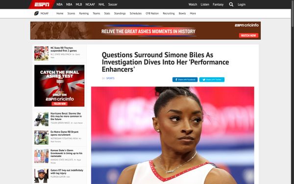Screen dimensions: 294x184
Task: Click the Login link
Action: click(242, 4)
